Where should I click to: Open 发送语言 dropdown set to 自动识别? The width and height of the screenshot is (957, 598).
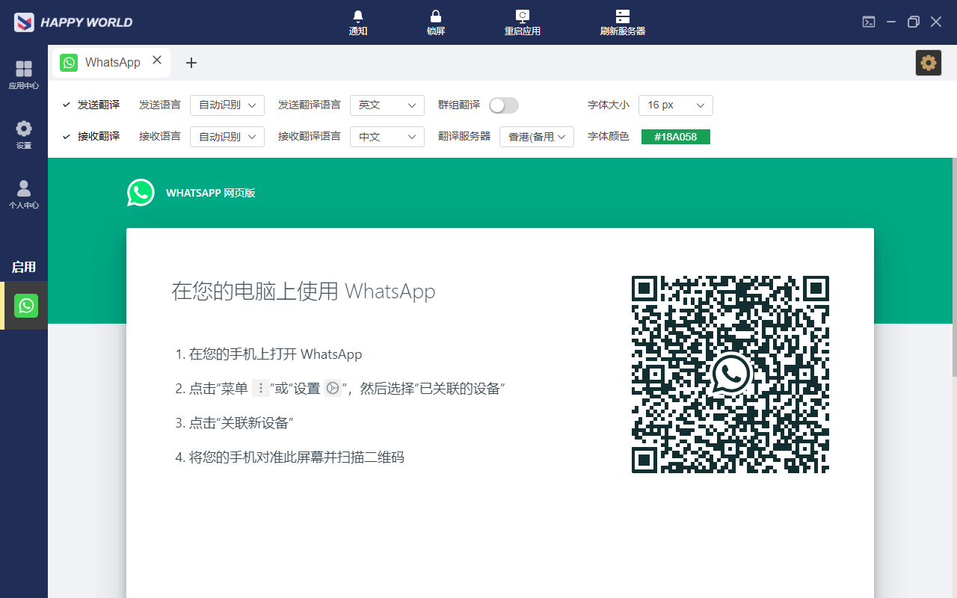tap(227, 105)
